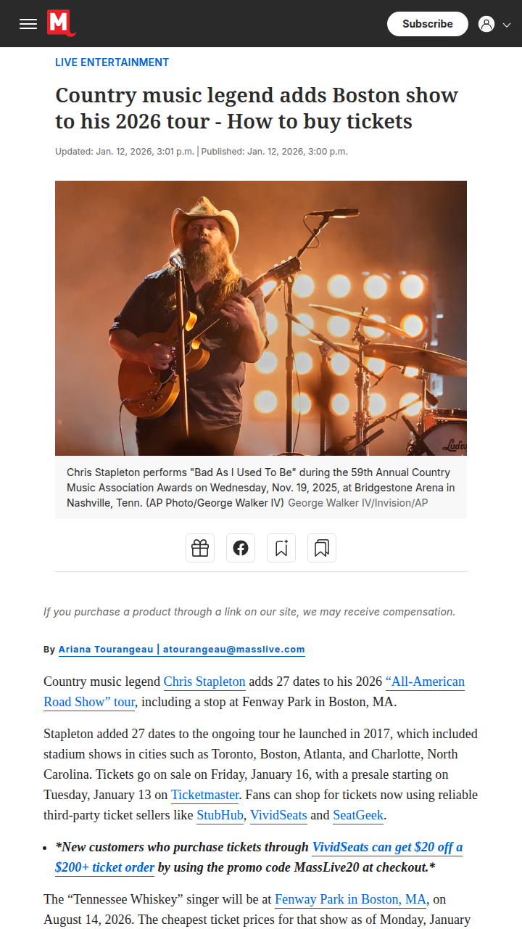
Task: Click the gift article icon
Action: point(200,548)
